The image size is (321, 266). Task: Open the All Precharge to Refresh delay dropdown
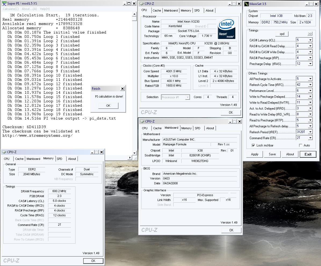310,126
